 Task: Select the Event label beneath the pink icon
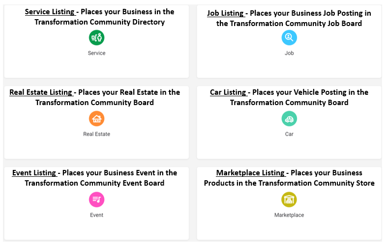click(96, 215)
